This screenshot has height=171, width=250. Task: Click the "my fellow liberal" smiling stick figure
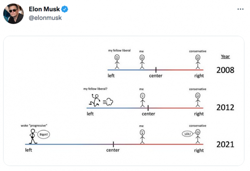click(x=117, y=61)
